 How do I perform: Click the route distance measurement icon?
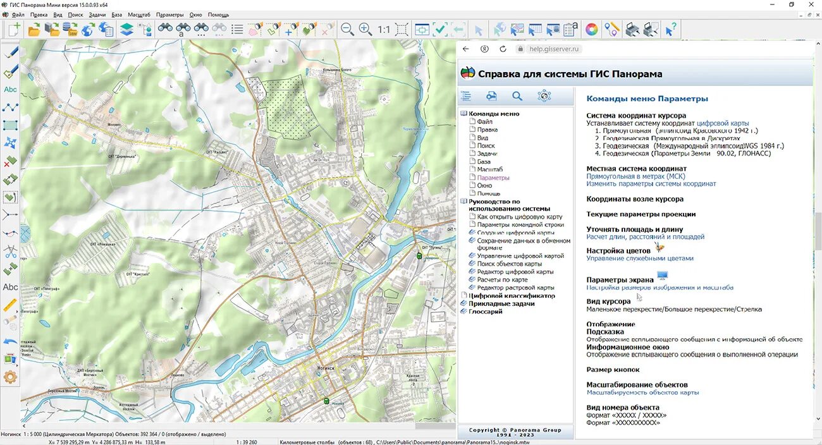click(x=611, y=29)
